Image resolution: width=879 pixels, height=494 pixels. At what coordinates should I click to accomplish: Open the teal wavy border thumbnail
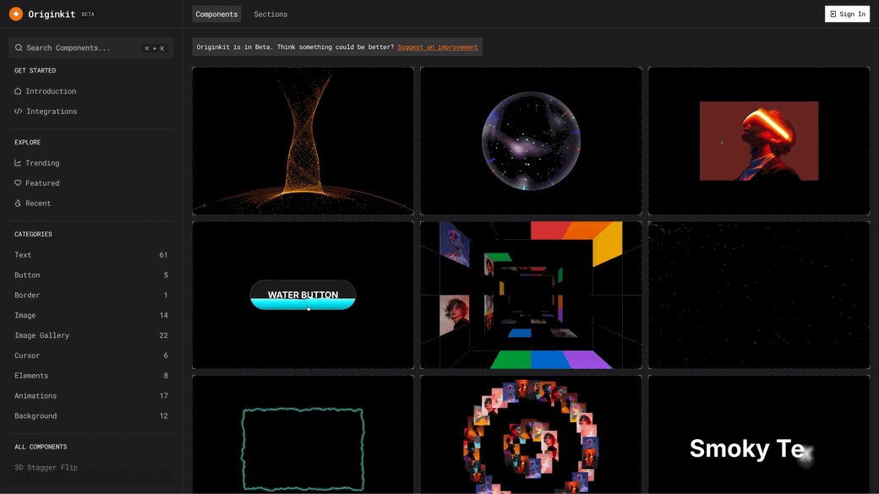pos(303,435)
